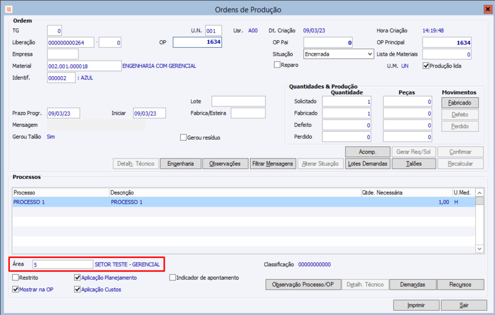Uncheck the Produção lida checkbox
495x315 pixels.
click(x=426, y=66)
